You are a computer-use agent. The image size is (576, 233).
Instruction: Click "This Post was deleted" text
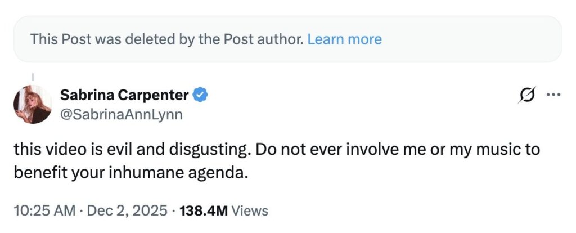112,39
